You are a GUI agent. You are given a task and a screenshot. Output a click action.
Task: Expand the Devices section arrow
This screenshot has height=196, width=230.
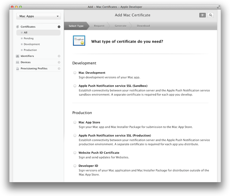(x=59, y=62)
